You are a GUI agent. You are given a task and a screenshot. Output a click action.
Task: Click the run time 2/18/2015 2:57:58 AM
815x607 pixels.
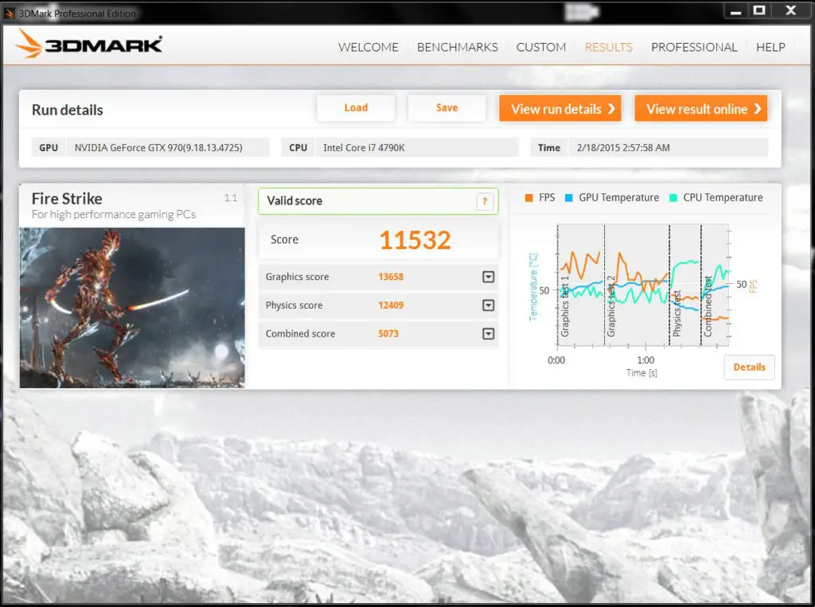pyautogui.click(x=623, y=148)
